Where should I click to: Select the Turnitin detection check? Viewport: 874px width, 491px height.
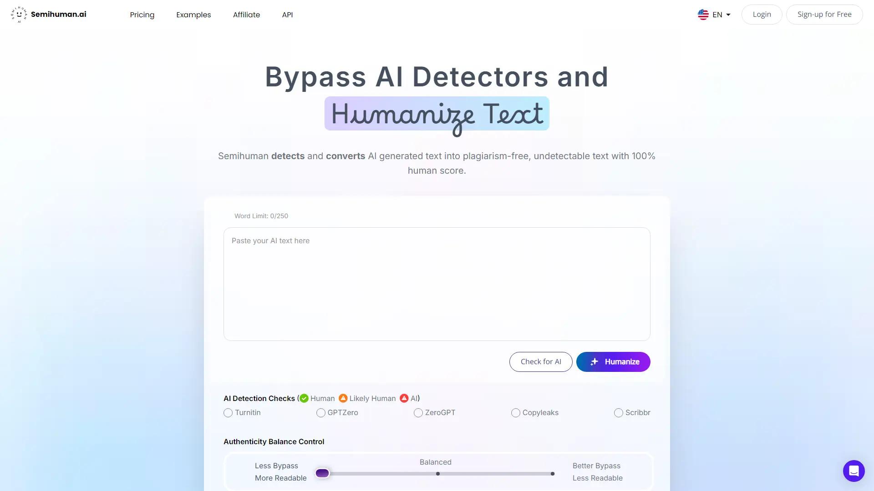(228, 413)
